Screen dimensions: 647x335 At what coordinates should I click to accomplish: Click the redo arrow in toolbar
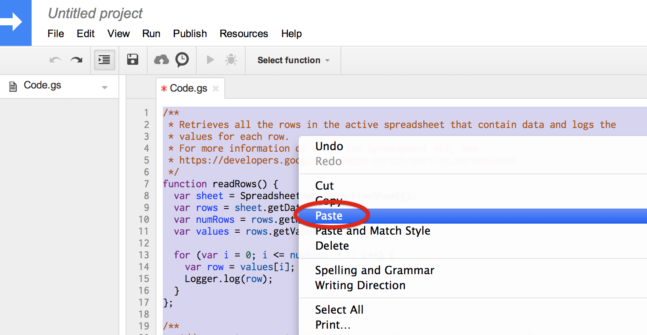click(76, 60)
